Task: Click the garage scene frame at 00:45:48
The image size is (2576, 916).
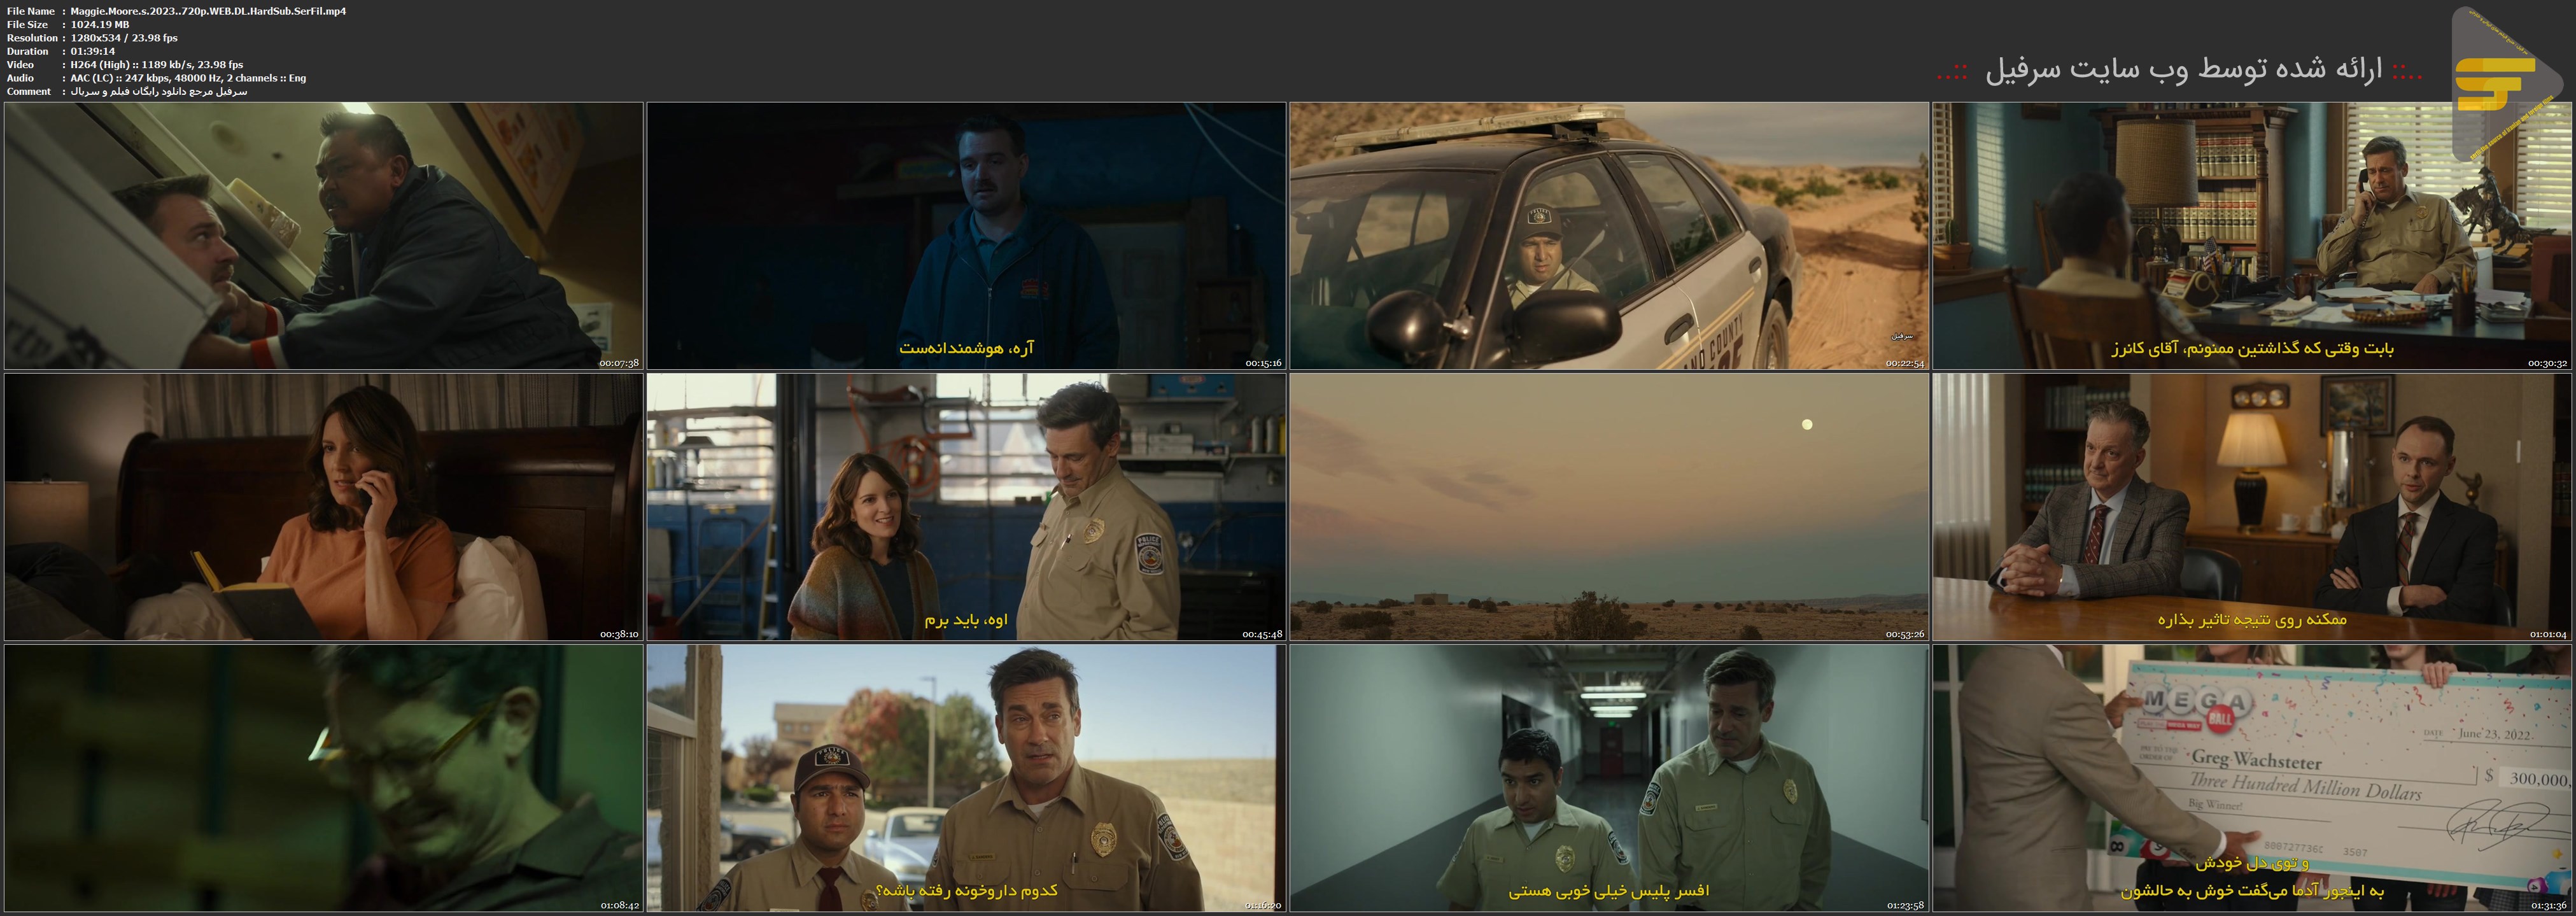Action: tap(966, 507)
